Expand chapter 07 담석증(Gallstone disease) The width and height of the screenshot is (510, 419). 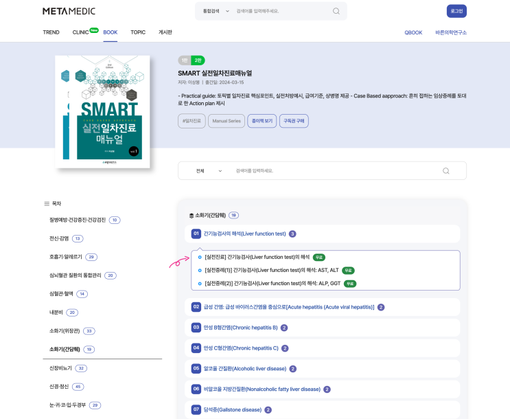[x=322, y=409]
